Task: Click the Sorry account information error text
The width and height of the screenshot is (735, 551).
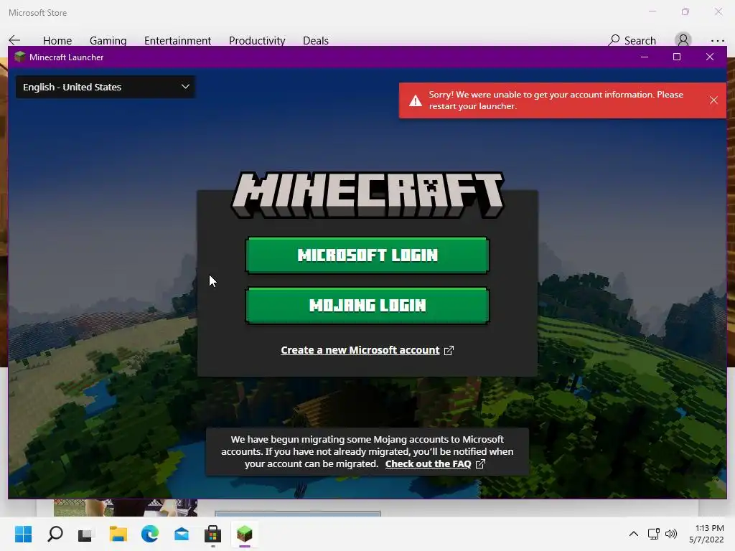Action: point(556,100)
